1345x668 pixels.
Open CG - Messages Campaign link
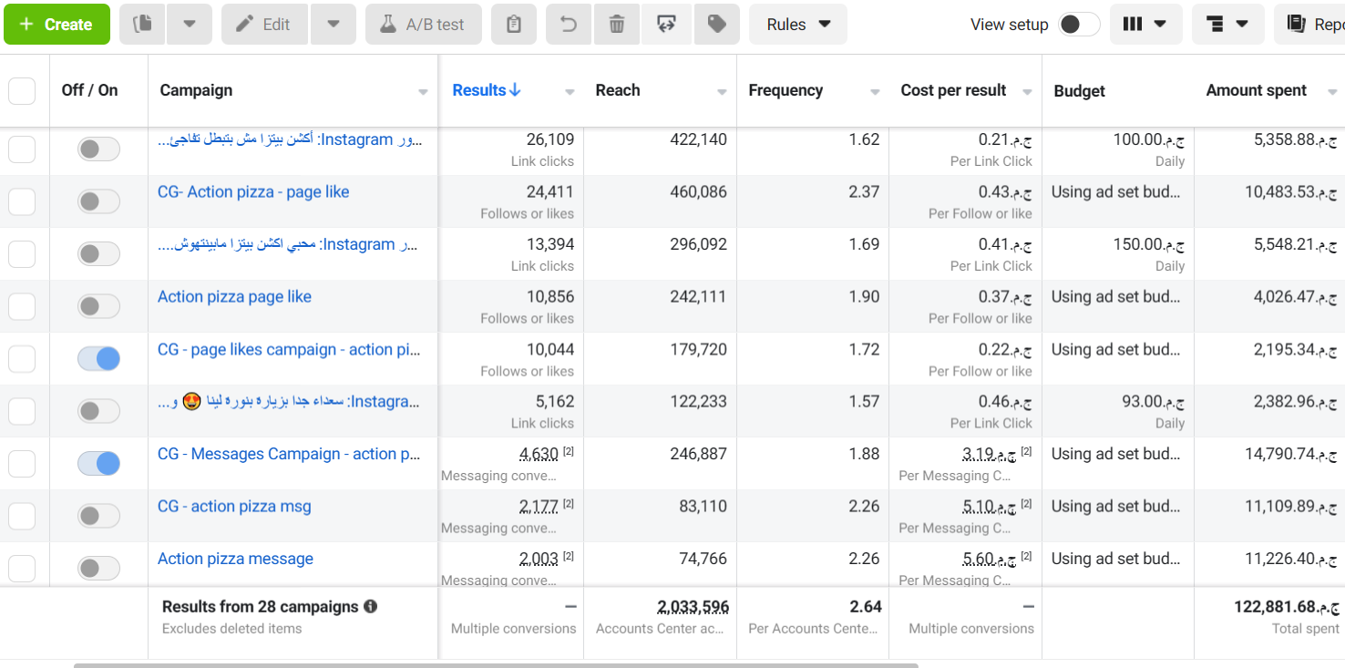[x=289, y=454]
